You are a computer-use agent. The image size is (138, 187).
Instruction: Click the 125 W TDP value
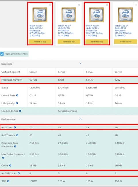[62, 181]
